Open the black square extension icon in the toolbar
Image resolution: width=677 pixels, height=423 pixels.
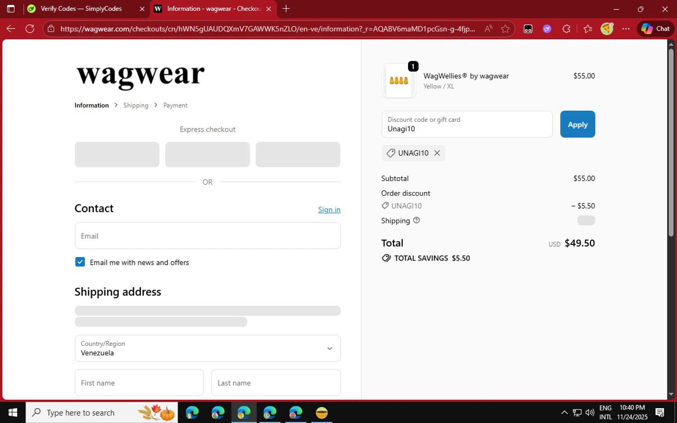[x=528, y=29]
